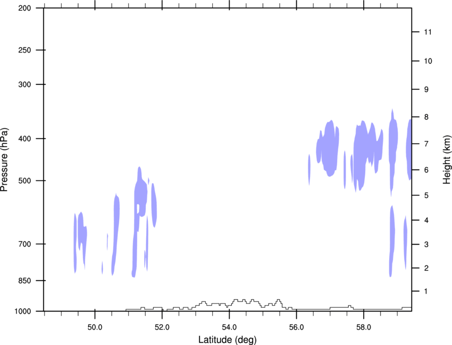452x345 pixels.
Task: Click the 'Pressure (hPa)' axis title
Action: tap(4, 160)
